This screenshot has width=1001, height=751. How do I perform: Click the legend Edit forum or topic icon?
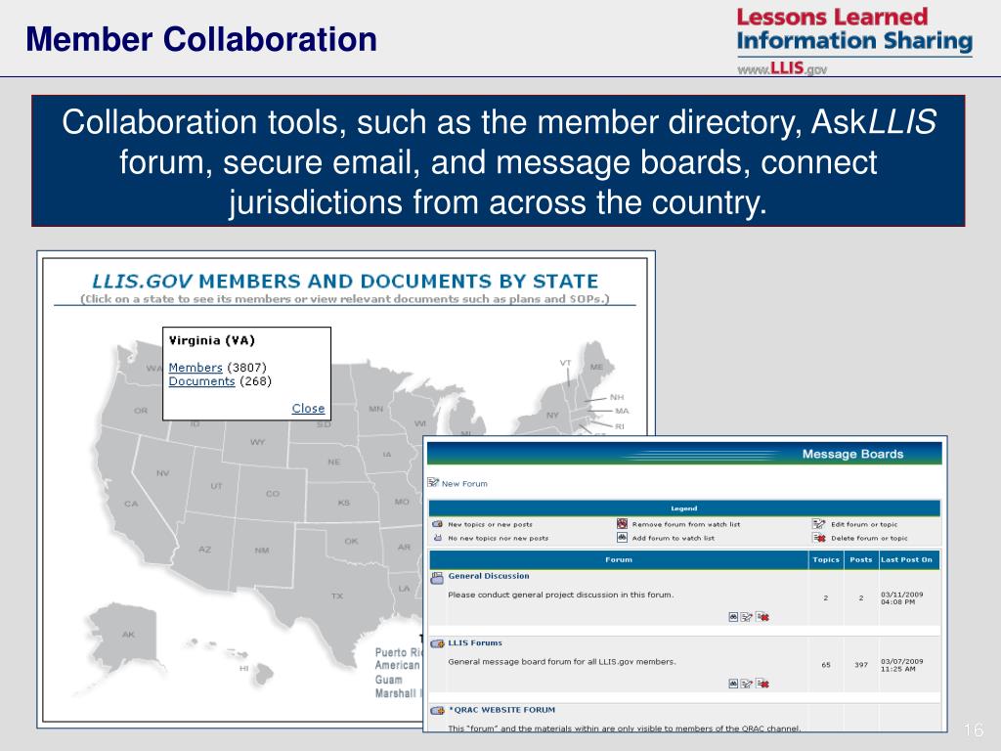pos(818,524)
